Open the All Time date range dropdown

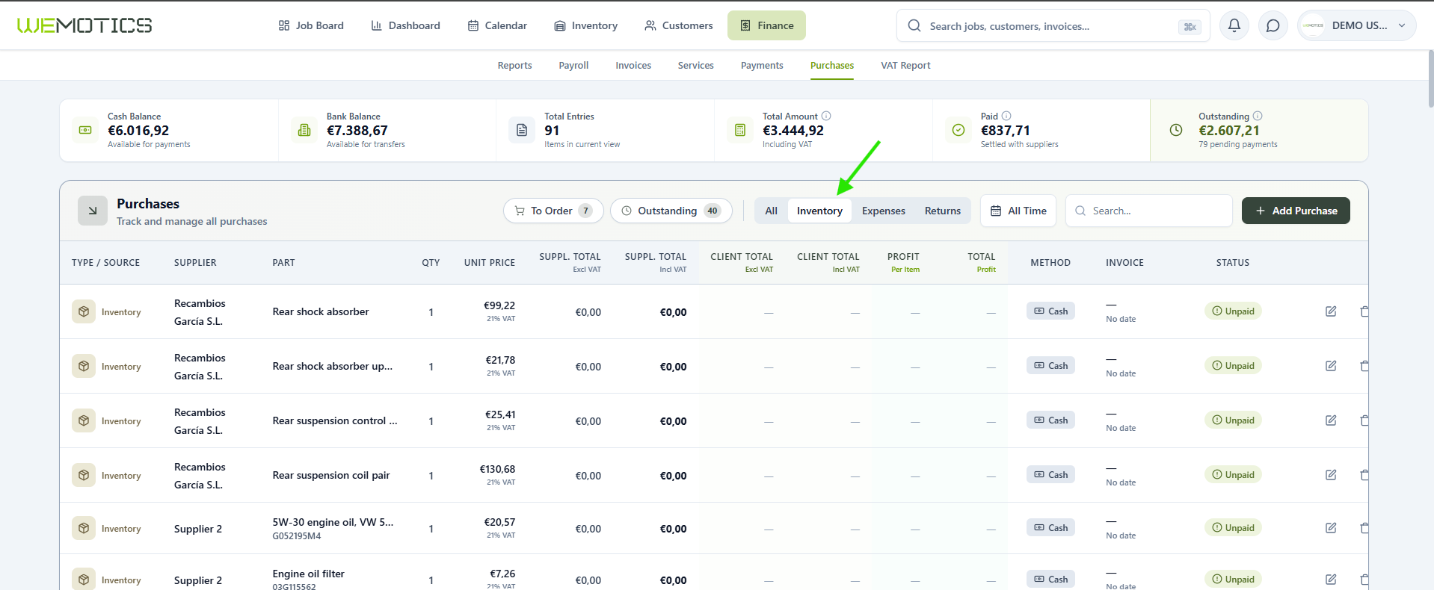pyautogui.click(x=1018, y=211)
